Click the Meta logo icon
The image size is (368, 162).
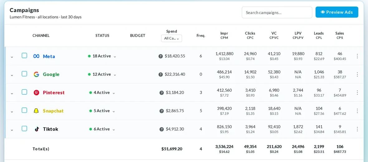(x=36, y=56)
